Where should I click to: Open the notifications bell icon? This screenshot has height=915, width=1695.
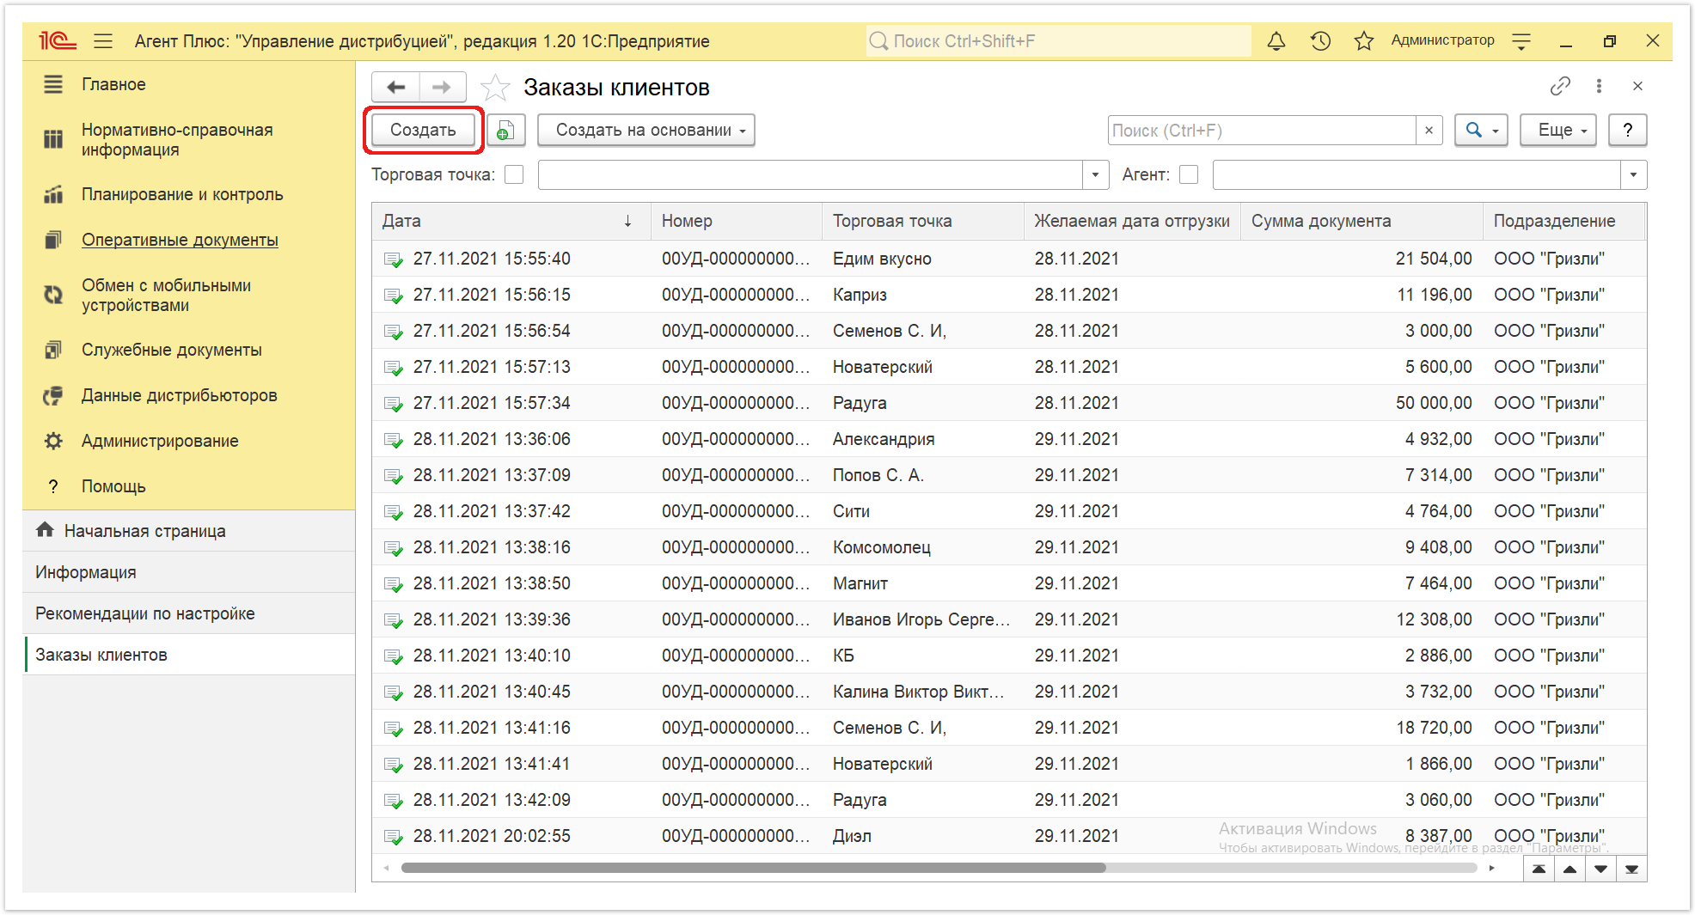1276,40
